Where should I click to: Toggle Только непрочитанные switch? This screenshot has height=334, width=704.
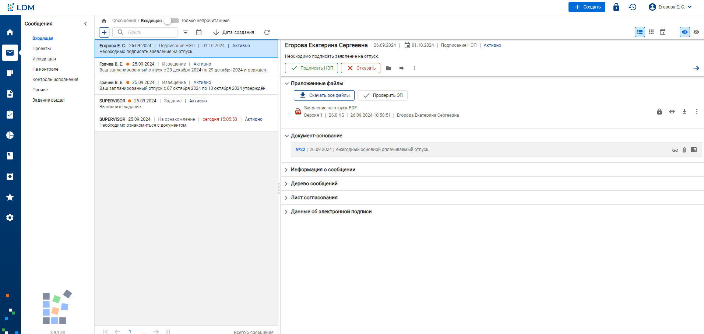point(171,21)
